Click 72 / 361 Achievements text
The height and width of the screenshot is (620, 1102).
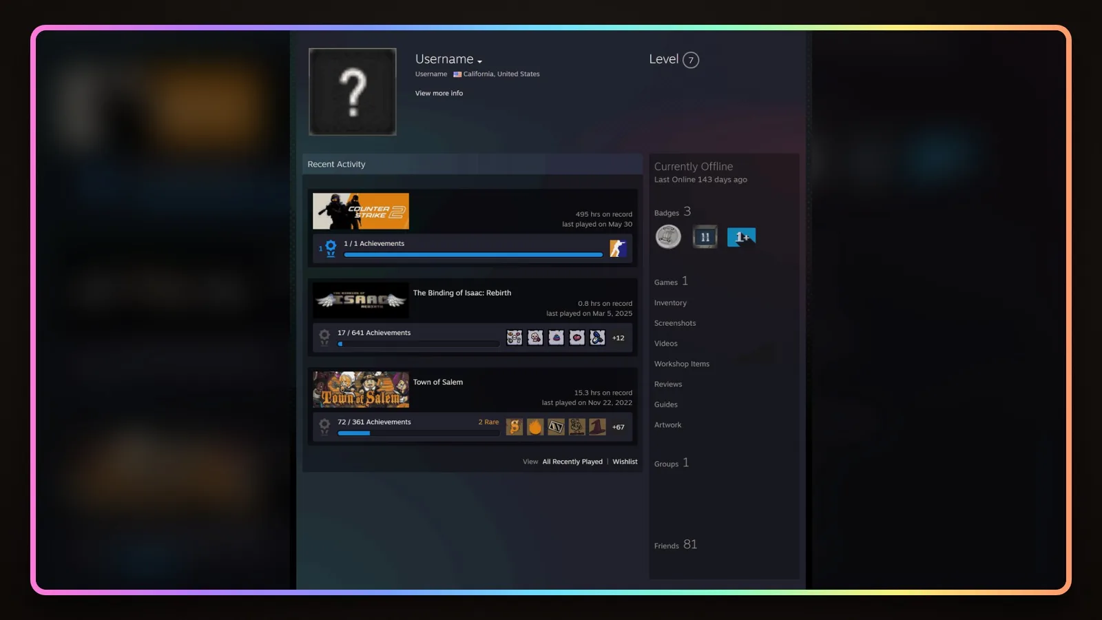pos(374,422)
